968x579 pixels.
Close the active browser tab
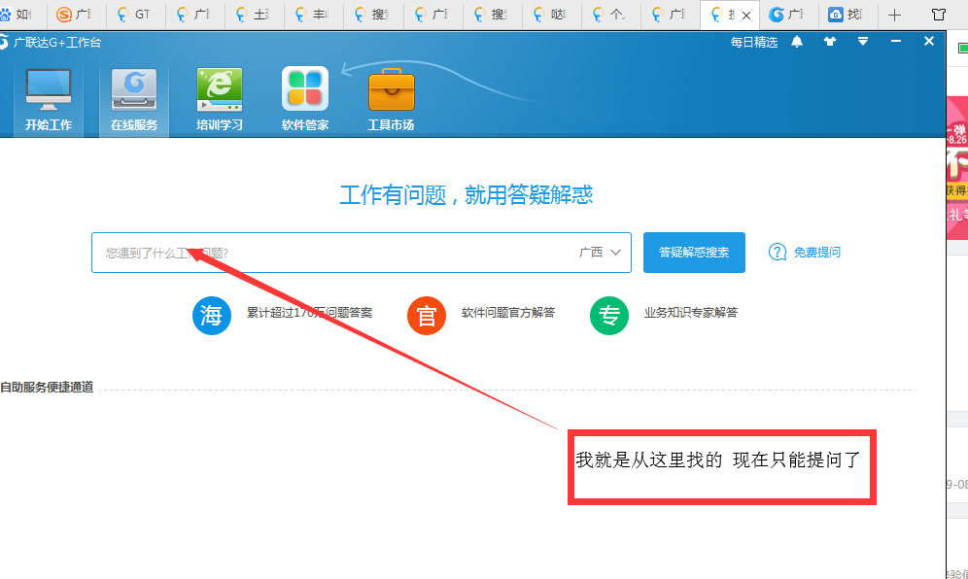746,16
